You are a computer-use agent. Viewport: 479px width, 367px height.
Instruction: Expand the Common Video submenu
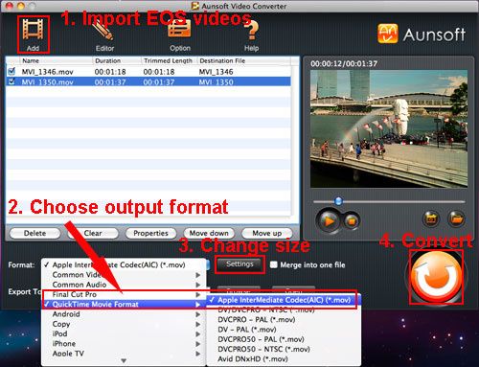124,275
